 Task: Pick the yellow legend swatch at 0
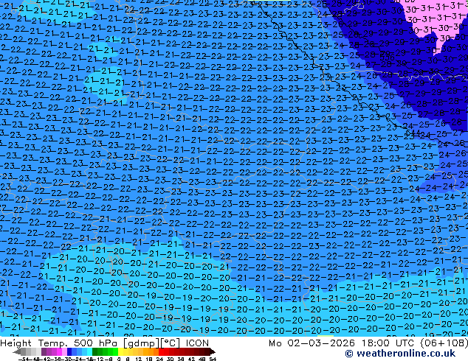point(120,352)
